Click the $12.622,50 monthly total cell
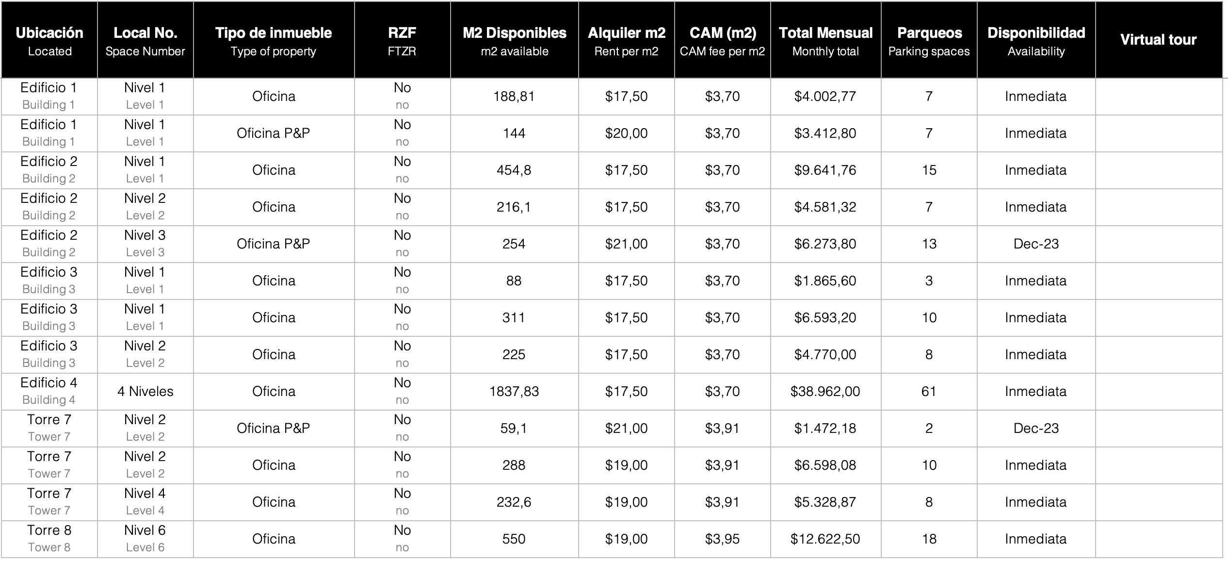1228x562 pixels. [x=825, y=539]
